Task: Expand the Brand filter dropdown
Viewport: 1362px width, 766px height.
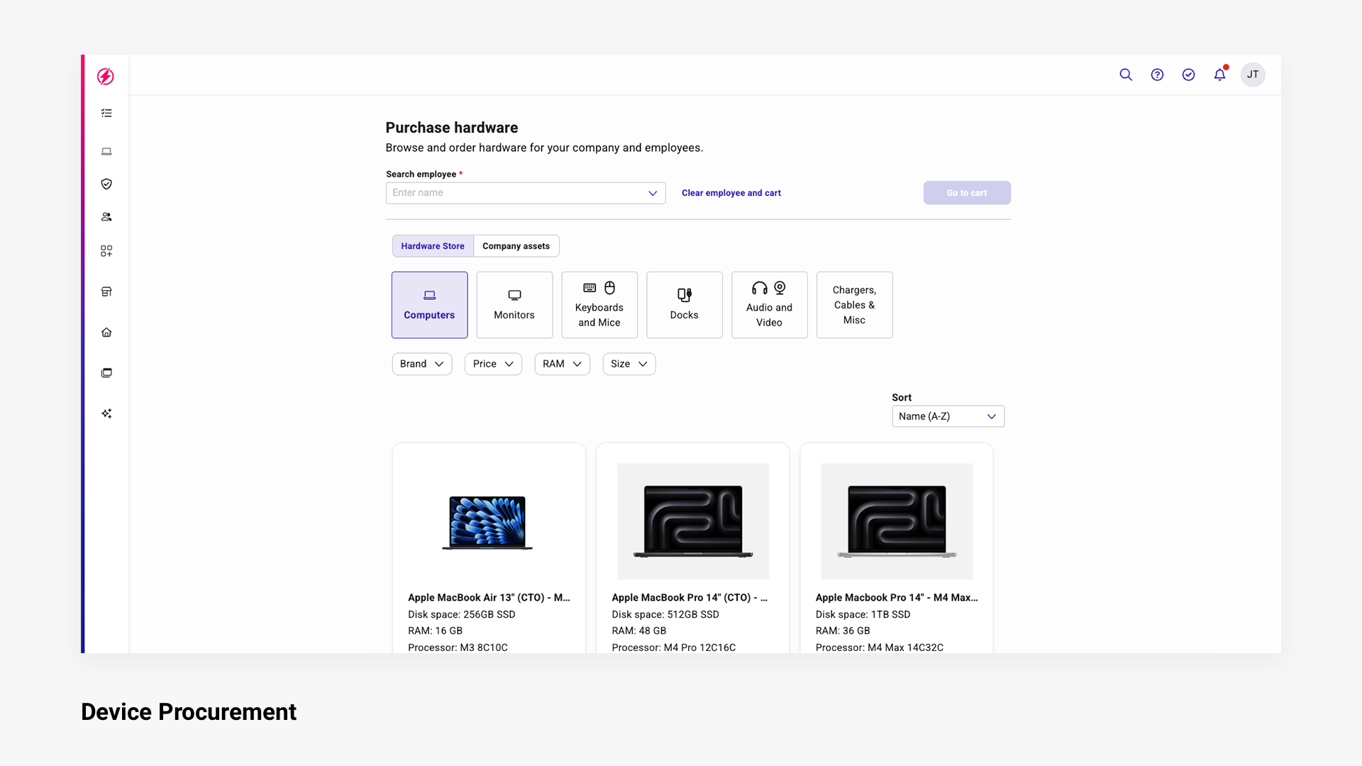Action: tap(421, 364)
